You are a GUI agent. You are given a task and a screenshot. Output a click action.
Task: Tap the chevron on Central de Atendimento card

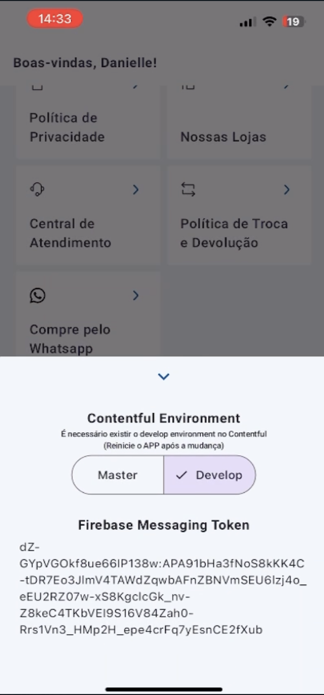[x=136, y=189]
